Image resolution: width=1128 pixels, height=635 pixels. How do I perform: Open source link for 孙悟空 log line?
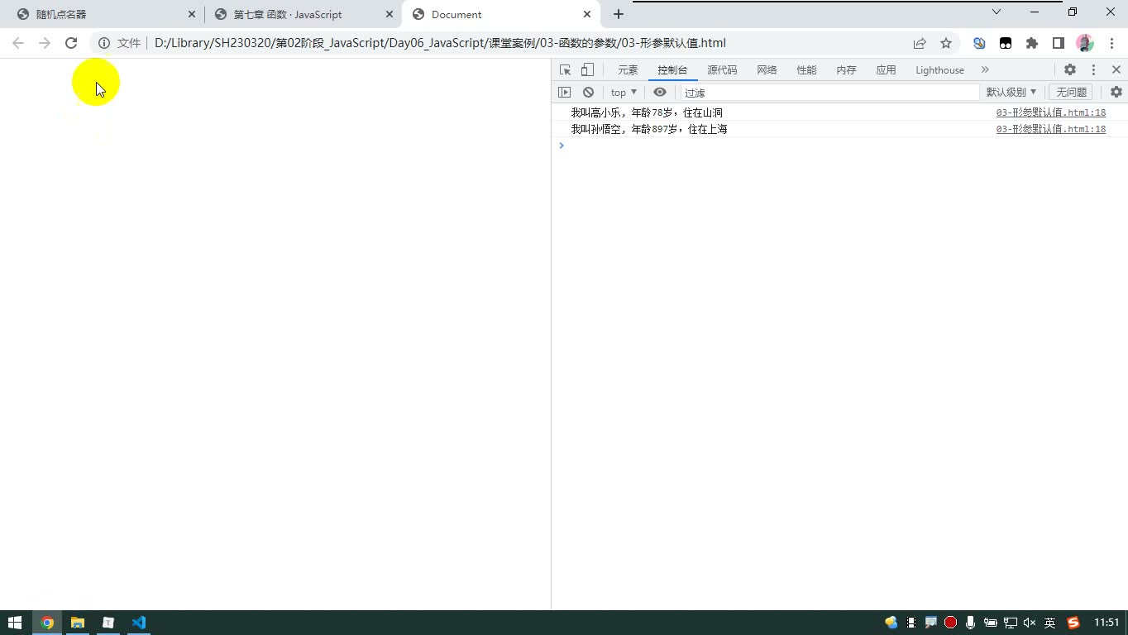click(x=1050, y=129)
